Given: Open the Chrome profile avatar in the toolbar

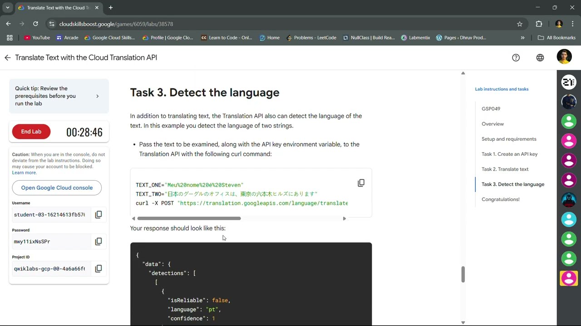Looking at the screenshot, I should point(559,24).
